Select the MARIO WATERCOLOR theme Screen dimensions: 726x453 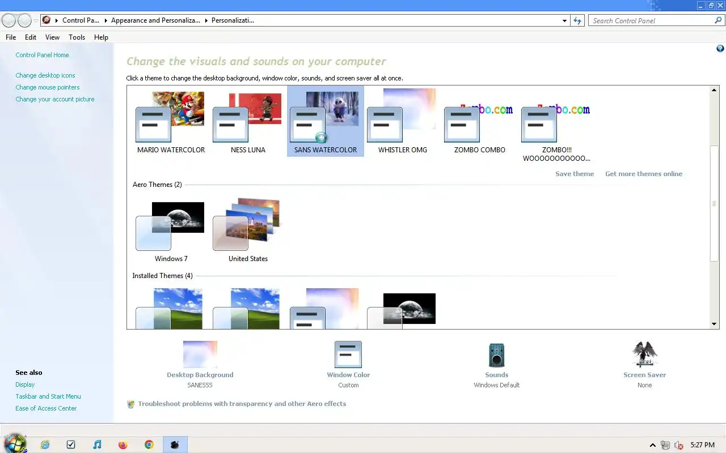[x=171, y=121]
